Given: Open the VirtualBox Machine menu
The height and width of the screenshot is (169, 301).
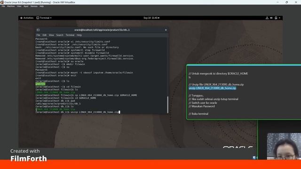Looking at the screenshot, I should point(11,6).
